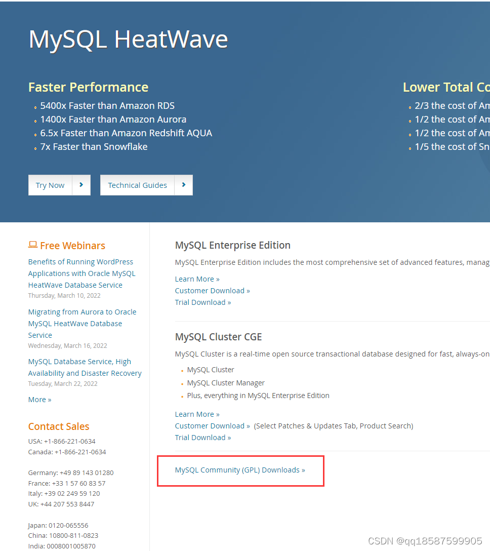Click the 'MySQL Cluster Manager' bullet item
Viewport: 490px width, 551px height.
(225, 383)
